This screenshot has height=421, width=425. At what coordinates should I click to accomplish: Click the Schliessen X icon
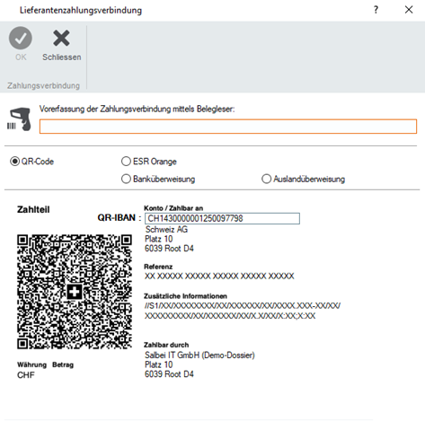click(x=61, y=38)
